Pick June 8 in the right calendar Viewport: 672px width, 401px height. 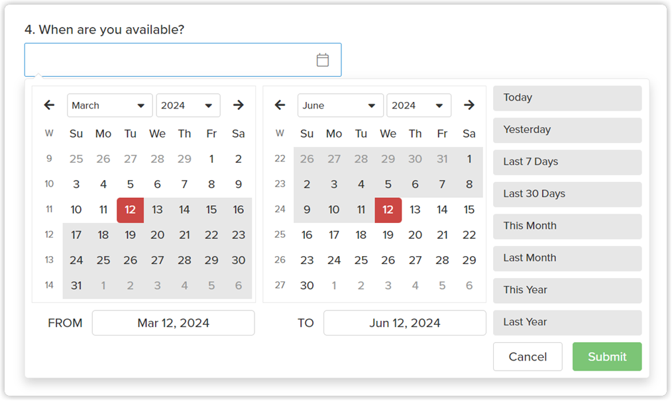point(469,185)
